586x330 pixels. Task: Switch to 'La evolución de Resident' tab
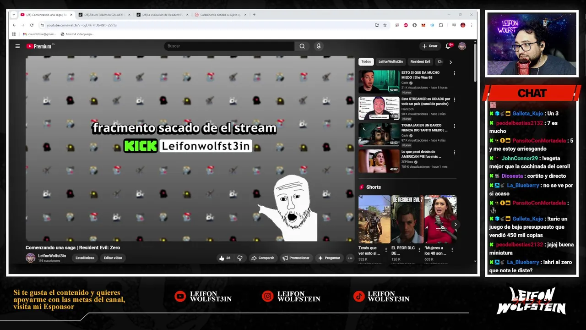point(163,15)
